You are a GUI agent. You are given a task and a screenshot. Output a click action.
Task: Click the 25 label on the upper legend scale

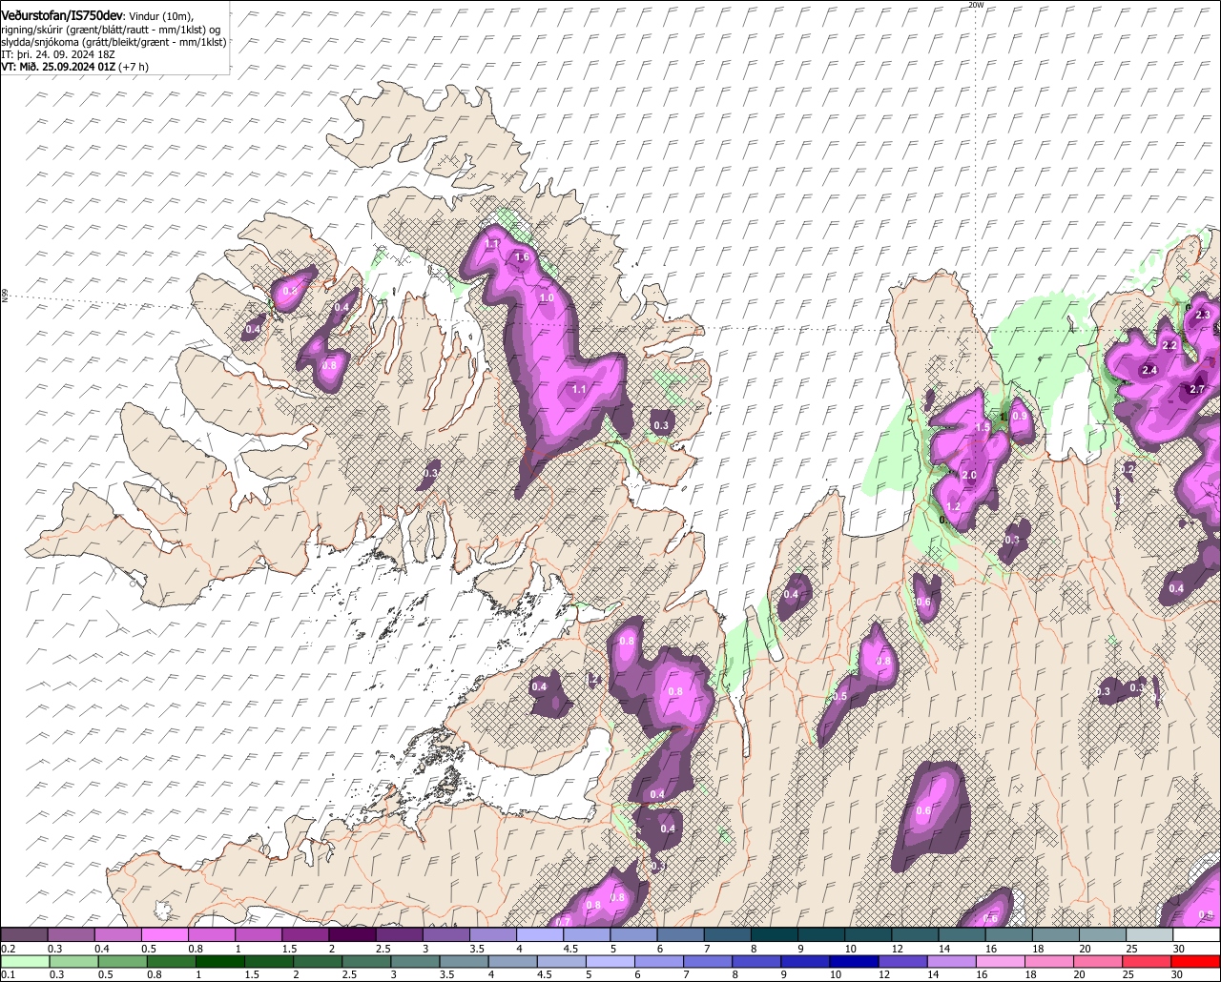click(1132, 949)
